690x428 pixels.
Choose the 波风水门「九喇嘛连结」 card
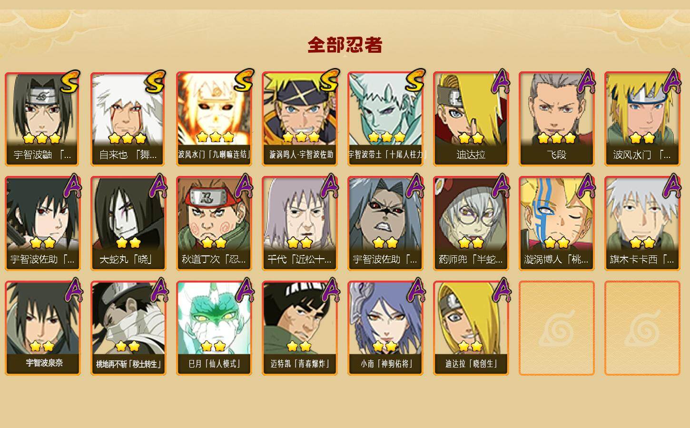214,119
